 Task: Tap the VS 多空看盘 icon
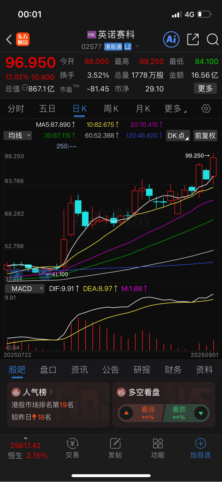coord(121,392)
